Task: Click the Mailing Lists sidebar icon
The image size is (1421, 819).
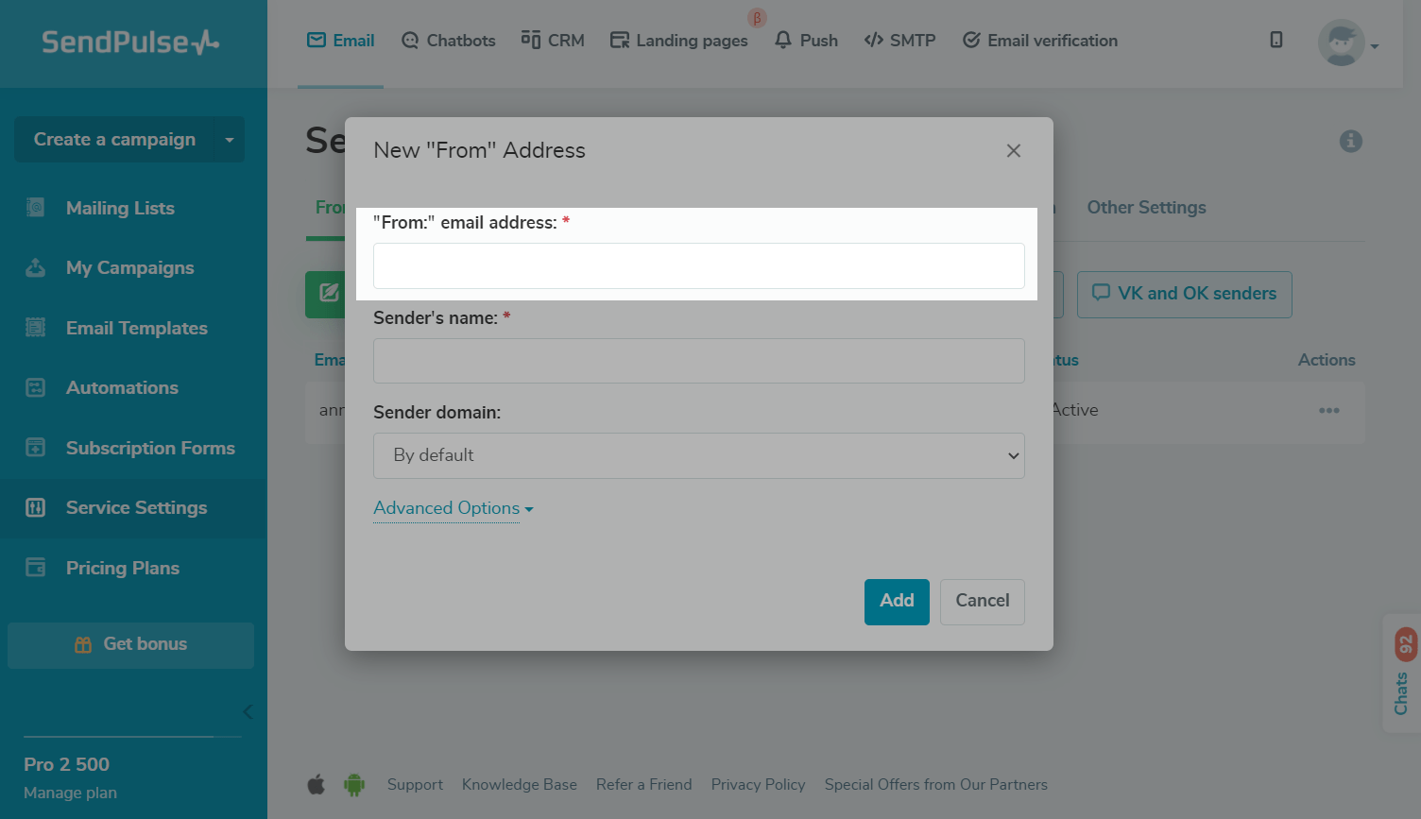Action: tap(35, 208)
